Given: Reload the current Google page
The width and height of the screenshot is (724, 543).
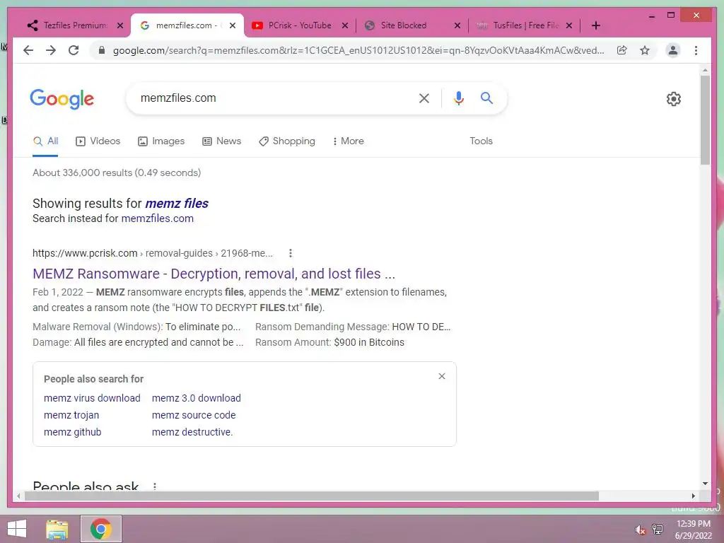Looking at the screenshot, I should (x=74, y=50).
